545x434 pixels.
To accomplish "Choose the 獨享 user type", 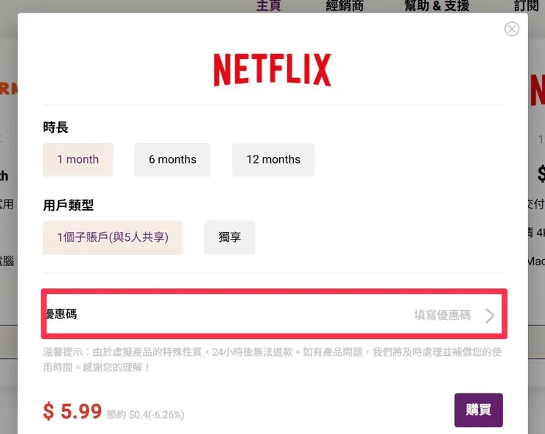I will pos(229,237).
